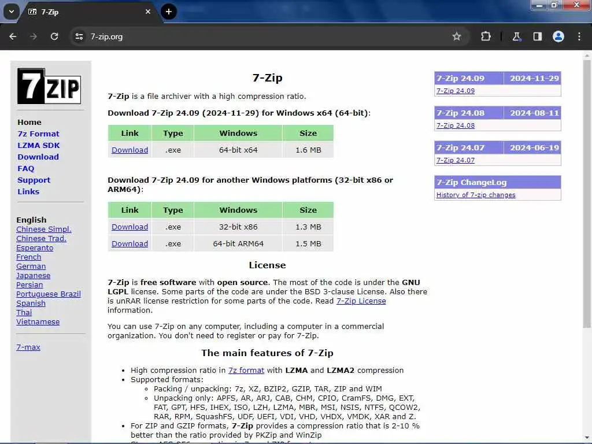The width and height of the screenshot is (592, 444).
Task: Click the License heading
Action: pos(267,265)
